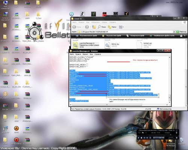Open the My Computer desktop icon

(5, 5)
